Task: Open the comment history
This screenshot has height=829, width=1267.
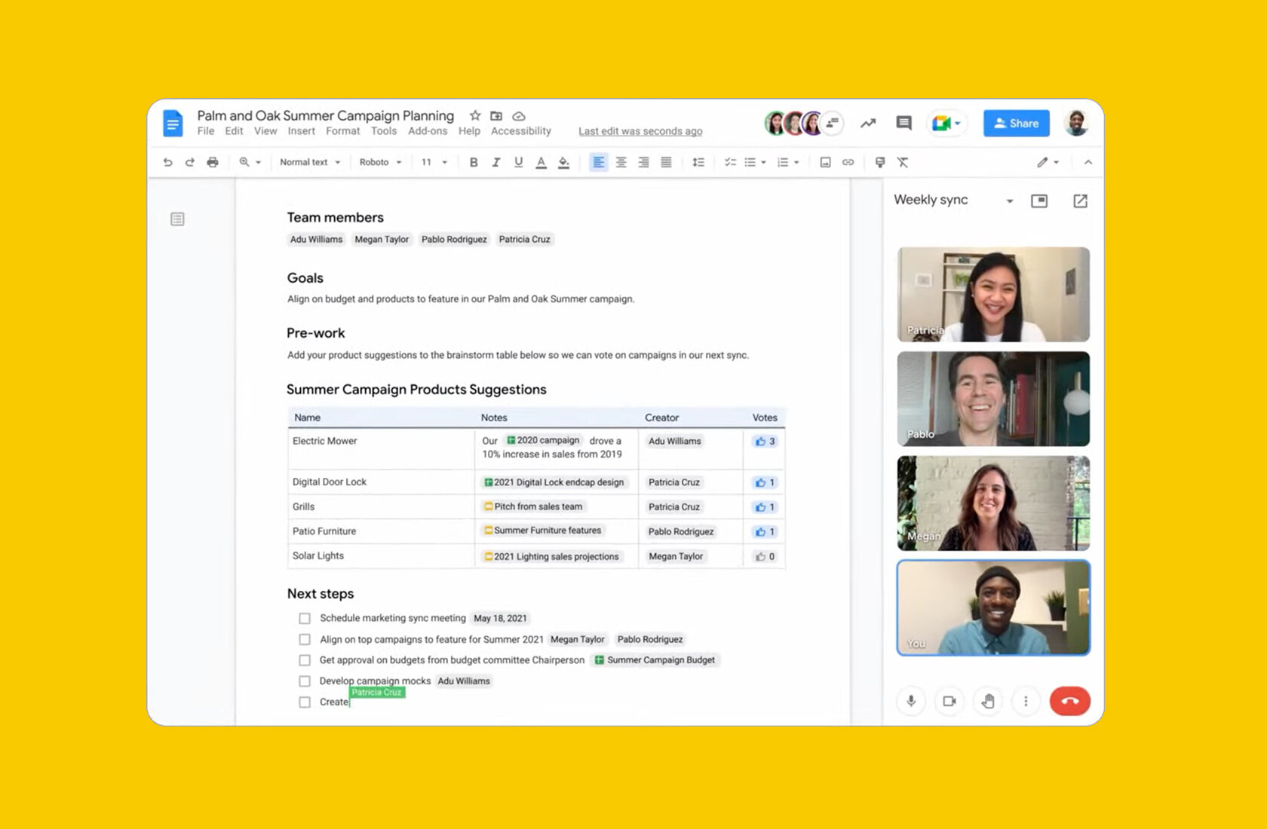Action: click(903, 123)
